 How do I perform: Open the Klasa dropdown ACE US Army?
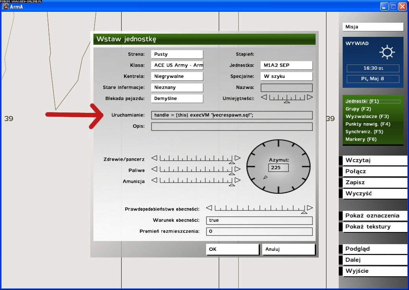177,65
